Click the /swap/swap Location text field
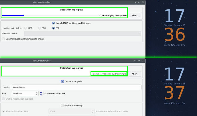Screen dimensions: 197x116 coord(77,87)
